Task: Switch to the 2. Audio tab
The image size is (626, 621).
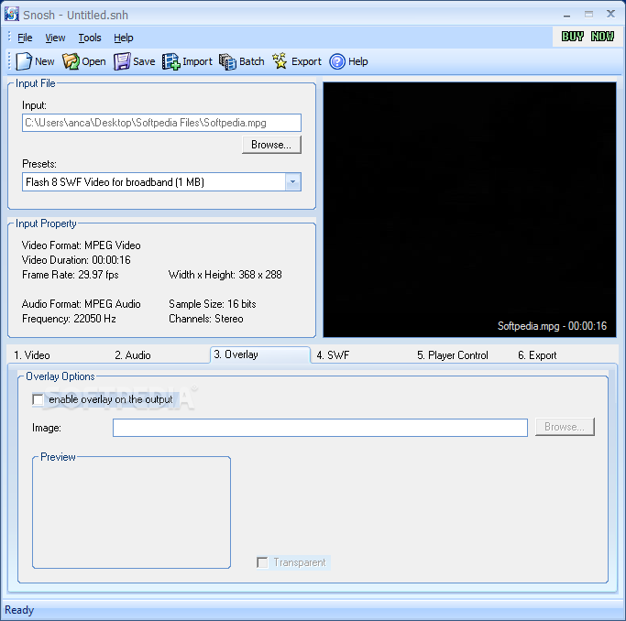Action: click(x=133, y=355)
